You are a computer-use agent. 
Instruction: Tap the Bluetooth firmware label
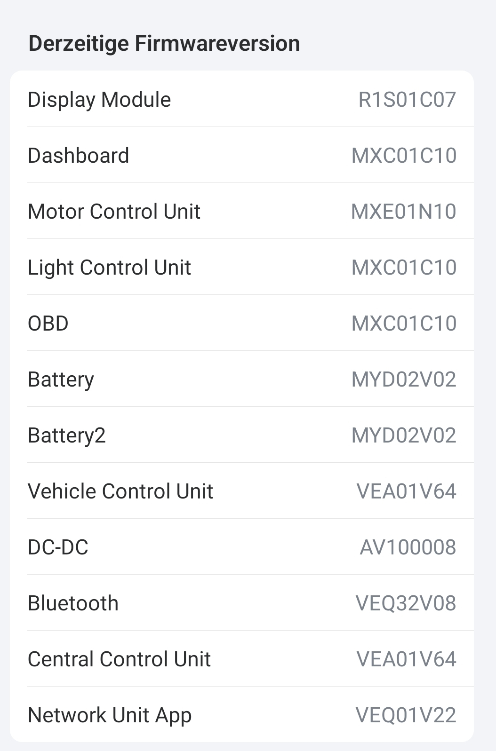point(73,603)
